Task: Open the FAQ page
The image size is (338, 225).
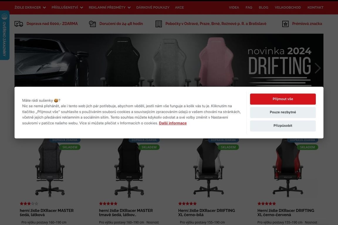Action: tap(249, 7)
